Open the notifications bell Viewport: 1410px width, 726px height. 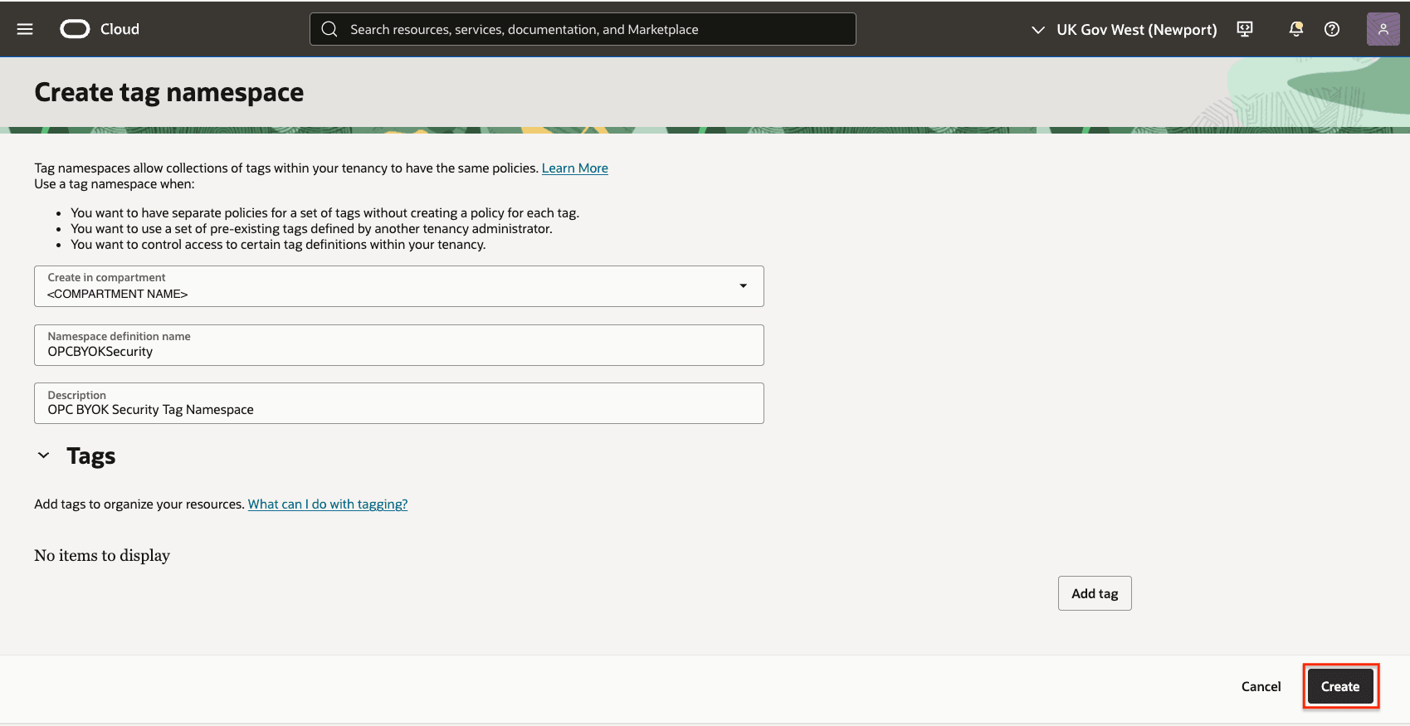tap(1295, 29)
